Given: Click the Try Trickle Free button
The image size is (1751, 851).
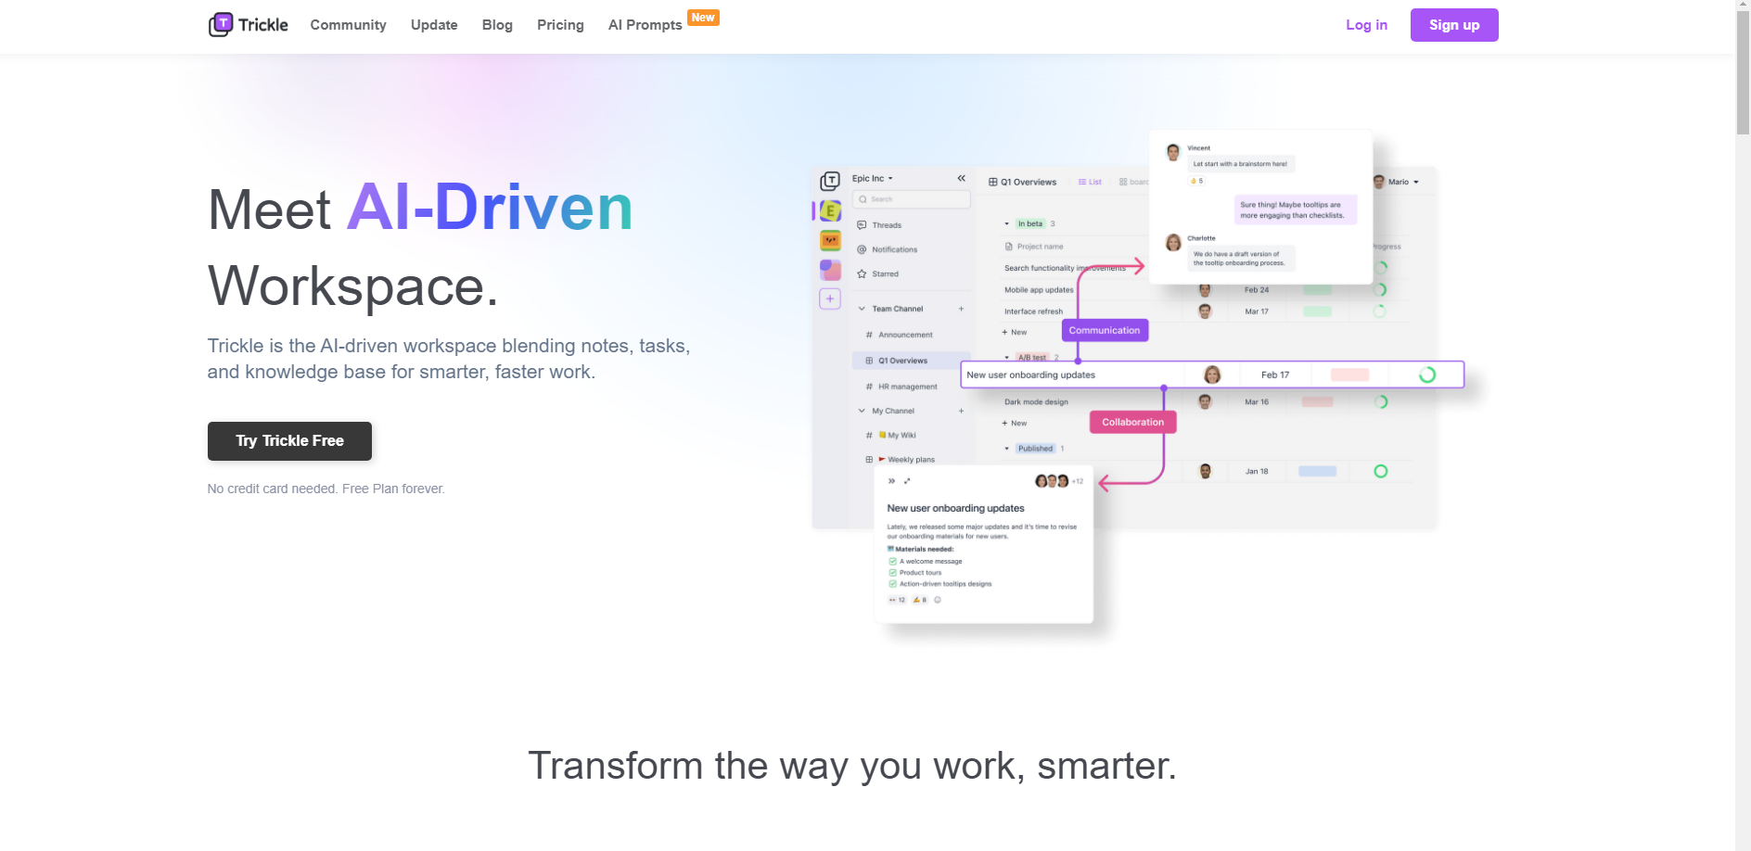Looking at the screenshot, I should click(x=289, y=441).
